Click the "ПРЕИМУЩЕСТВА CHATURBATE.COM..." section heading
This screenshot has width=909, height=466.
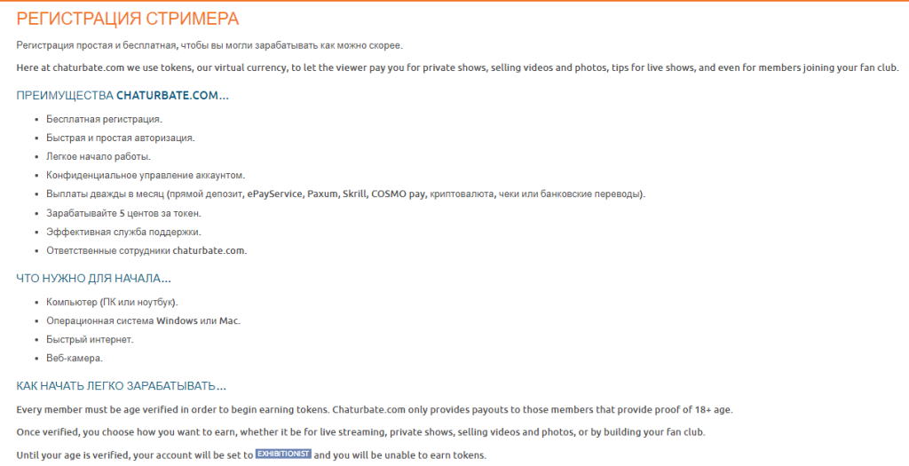(123, 95)
